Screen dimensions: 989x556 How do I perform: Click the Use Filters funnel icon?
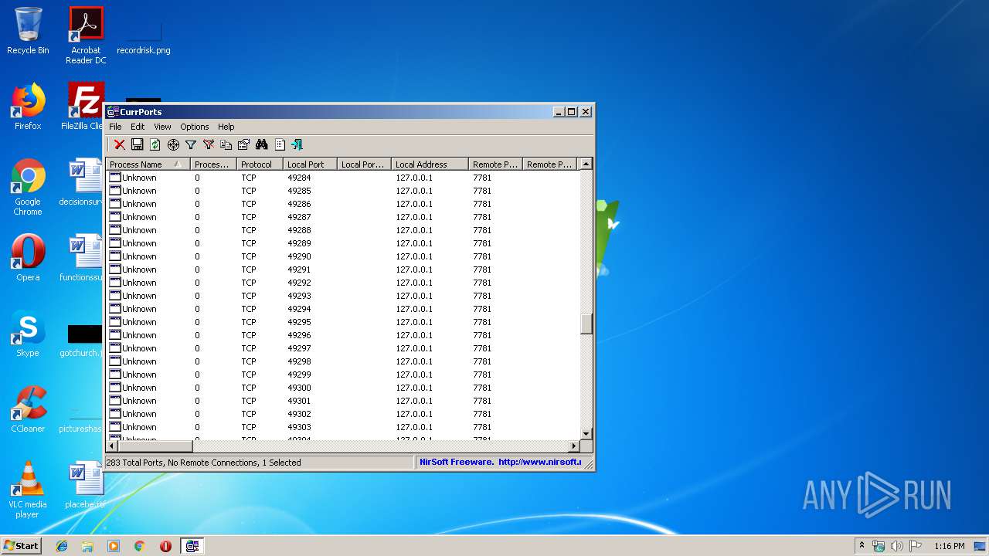(x=191, y=144)
